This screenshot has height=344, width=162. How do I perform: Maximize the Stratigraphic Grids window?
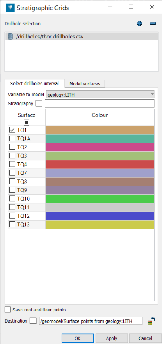pos(131,7)
